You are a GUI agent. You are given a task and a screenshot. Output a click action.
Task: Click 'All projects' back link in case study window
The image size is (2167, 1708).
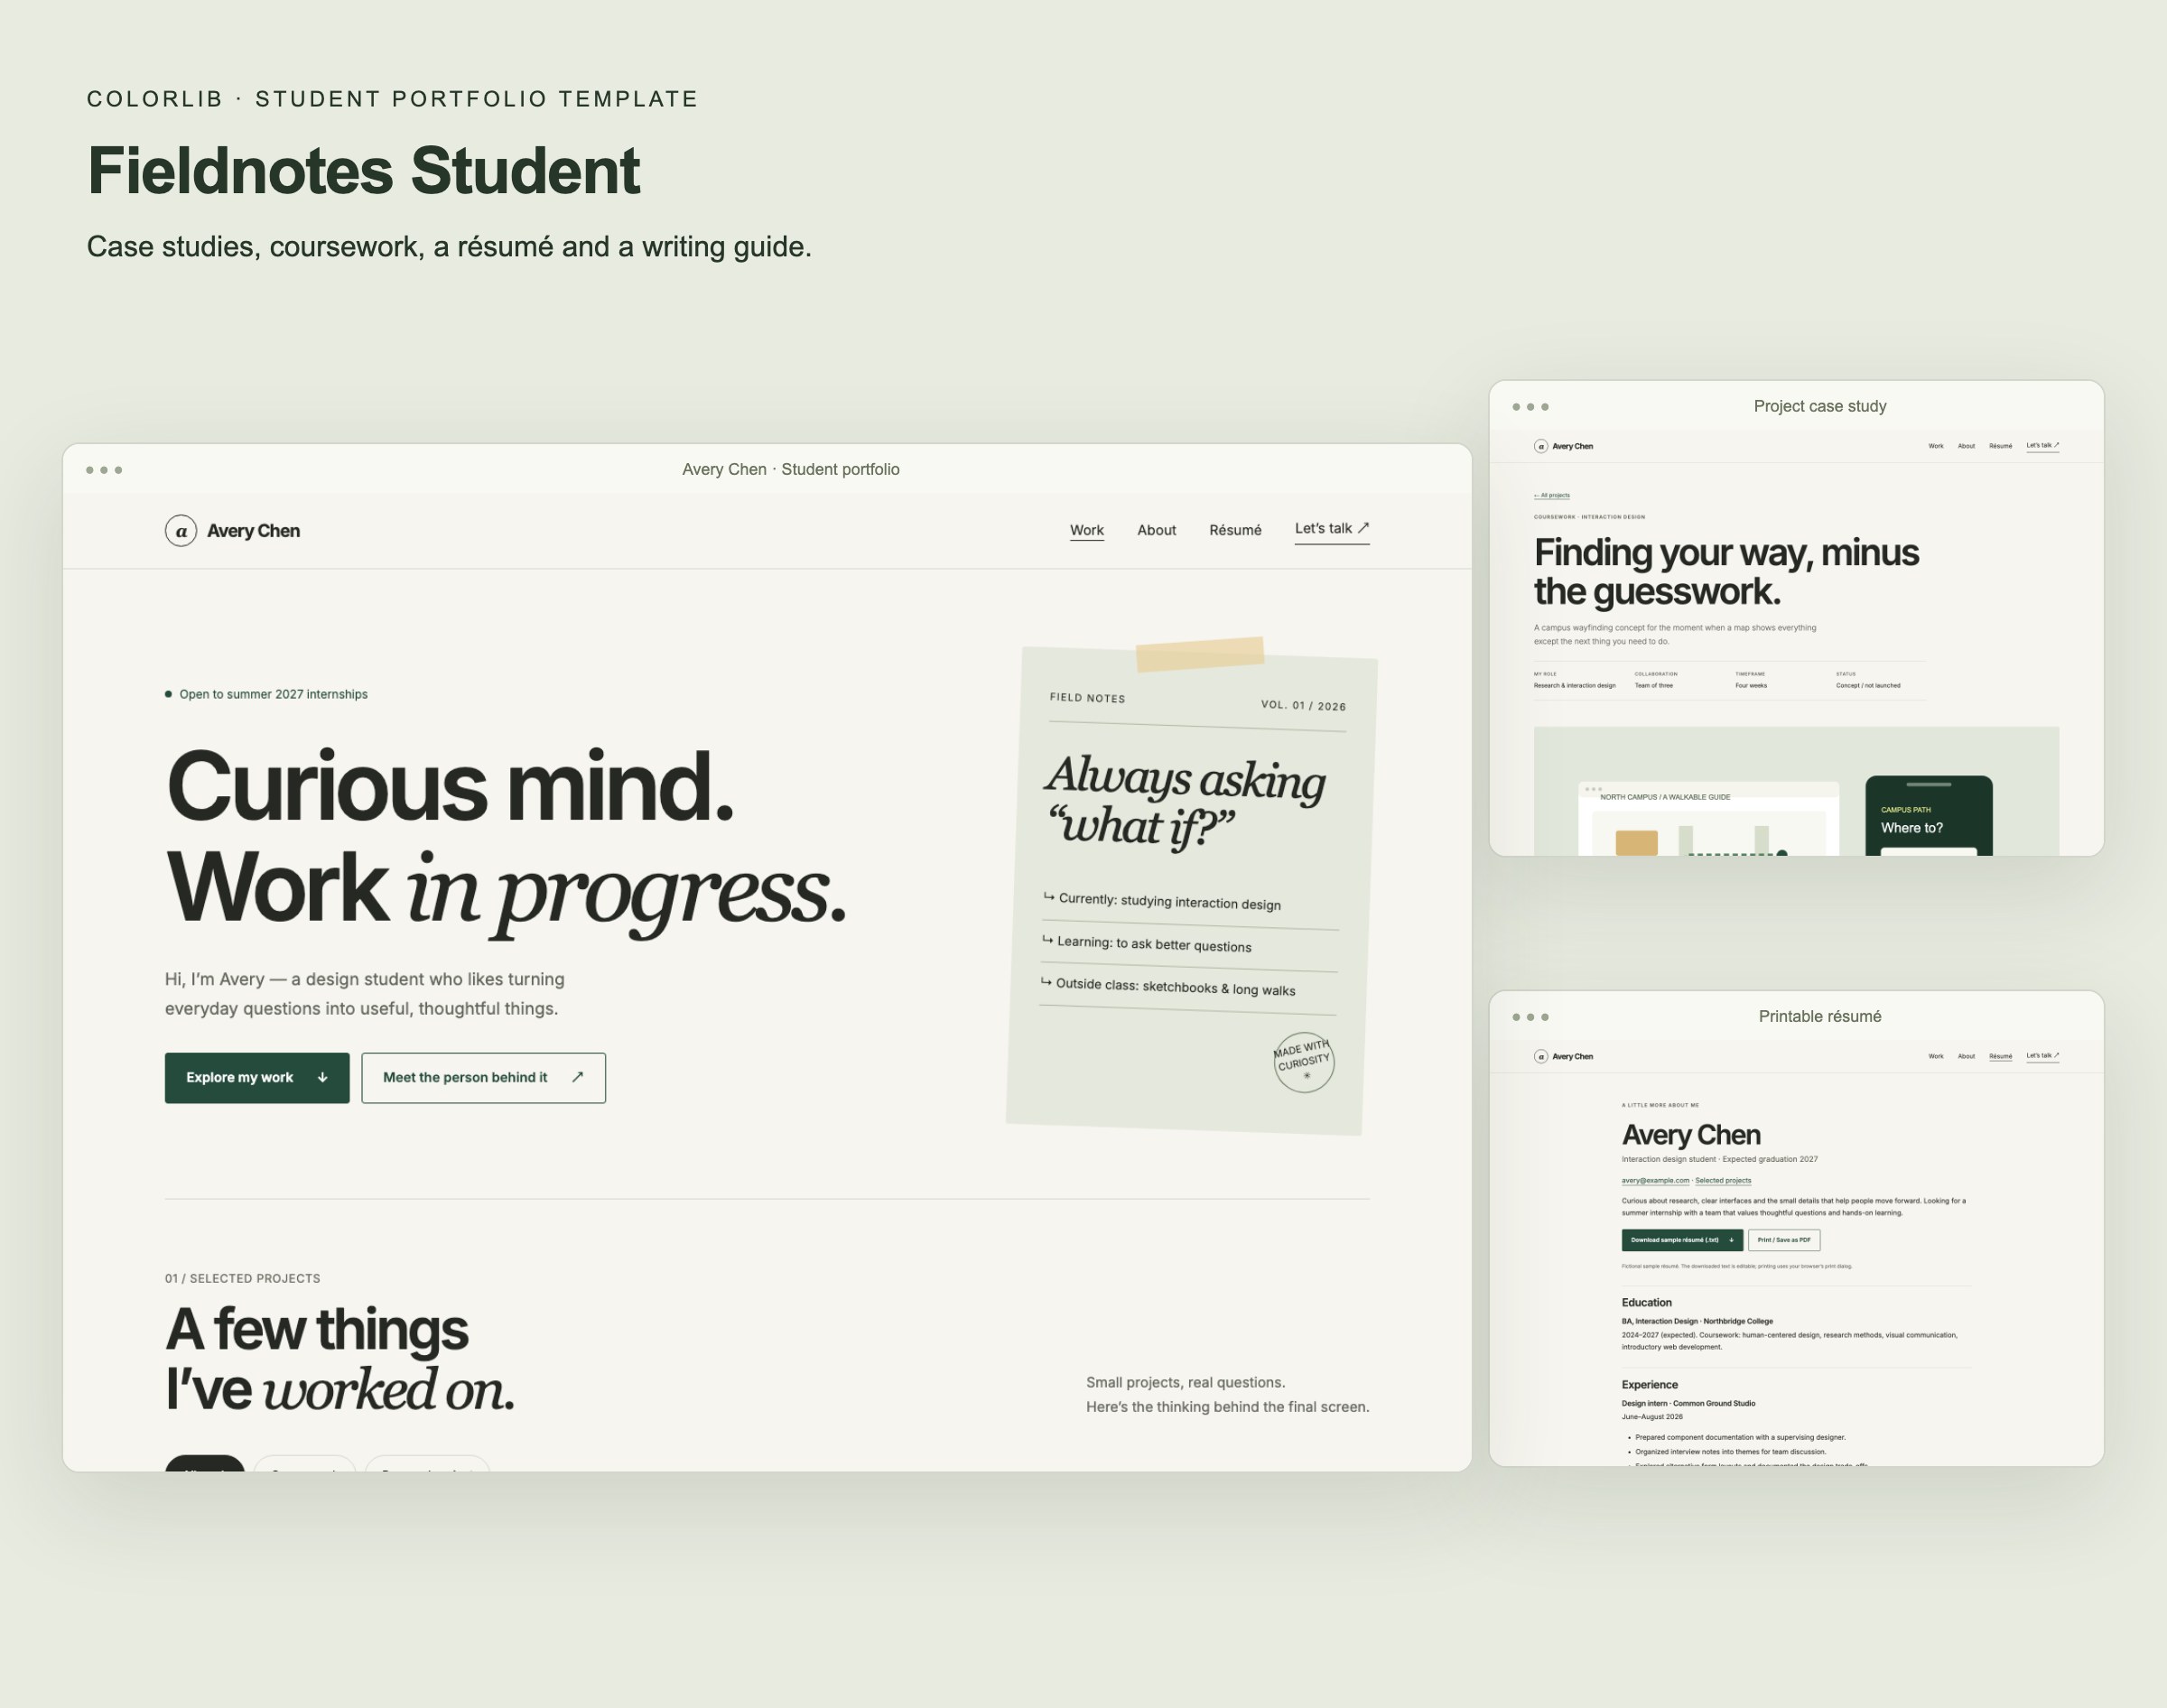point(1552,495)
